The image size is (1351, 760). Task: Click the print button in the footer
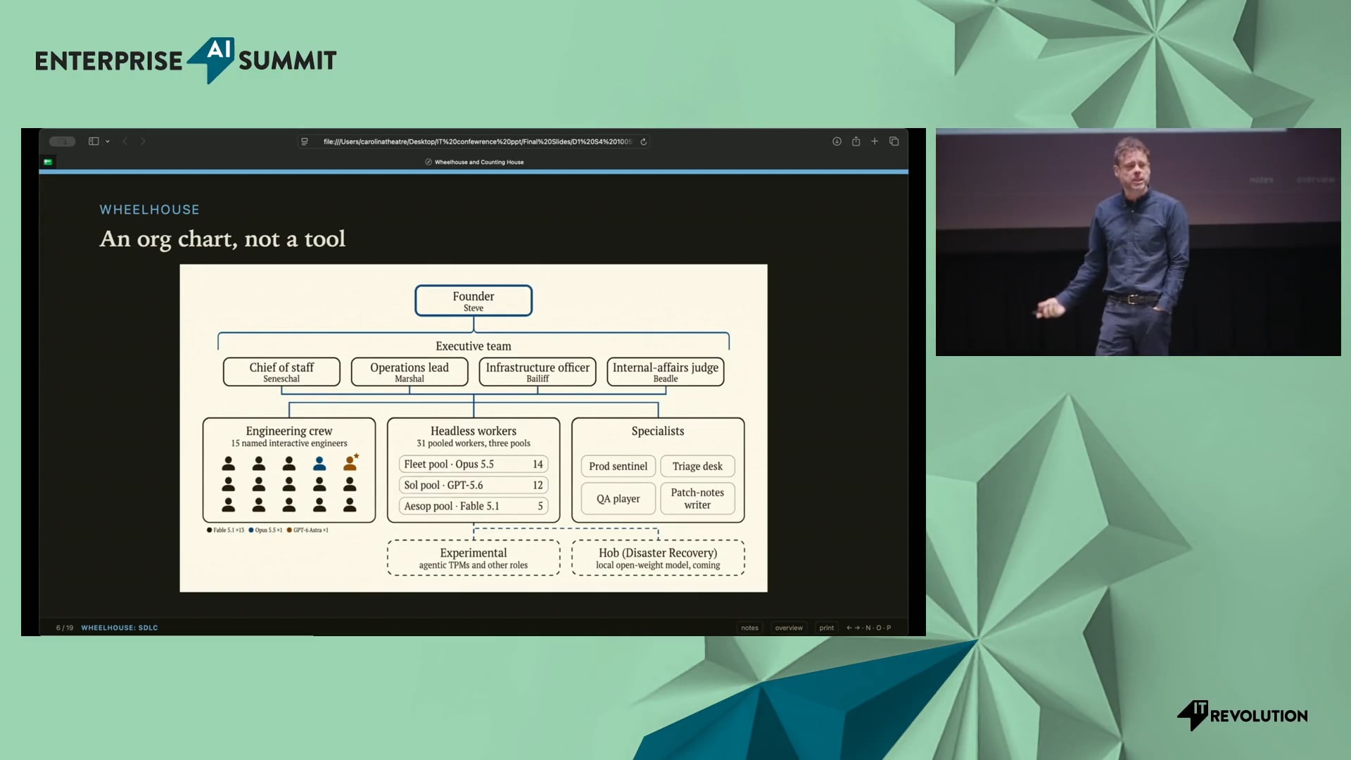pyautogui.click(x=827, y=628)
